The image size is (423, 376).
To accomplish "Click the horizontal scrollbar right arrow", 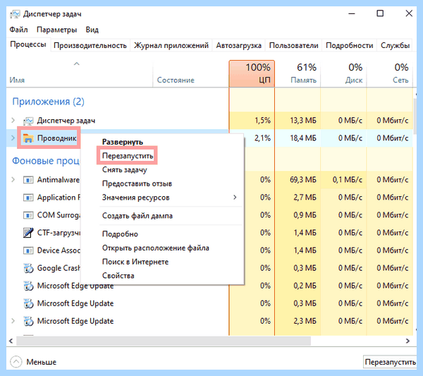I will [408, 341].
